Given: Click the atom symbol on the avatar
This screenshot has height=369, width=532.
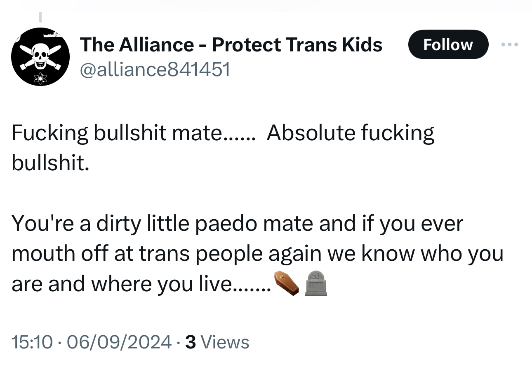Looking at the screenshot, I should point(40,77).
